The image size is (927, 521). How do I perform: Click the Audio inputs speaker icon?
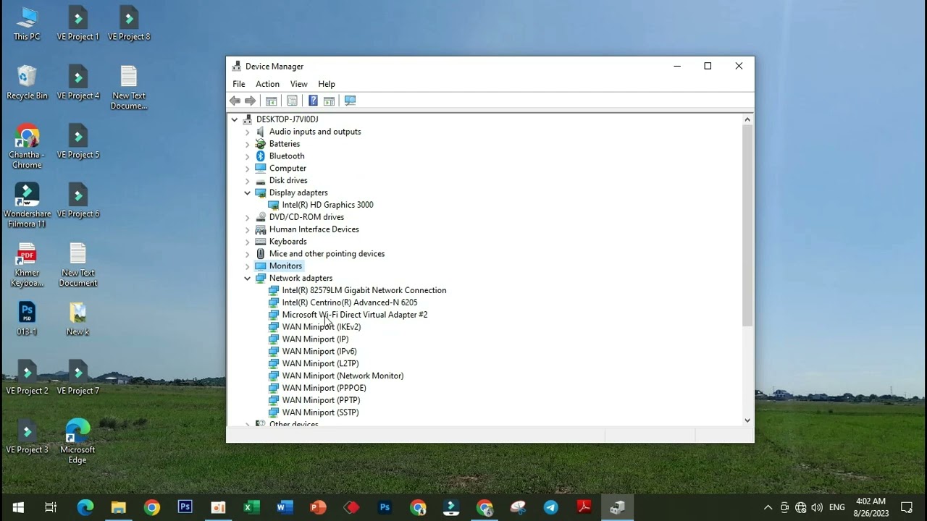(261, 132)
